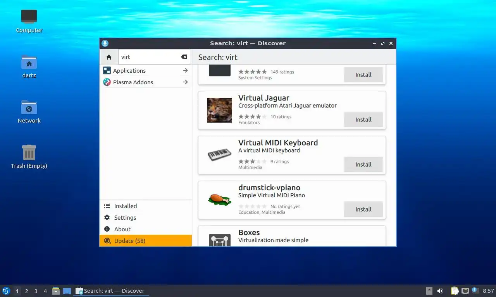Open the Computer desktop icon
496x297 pixels.
(29, 21)
